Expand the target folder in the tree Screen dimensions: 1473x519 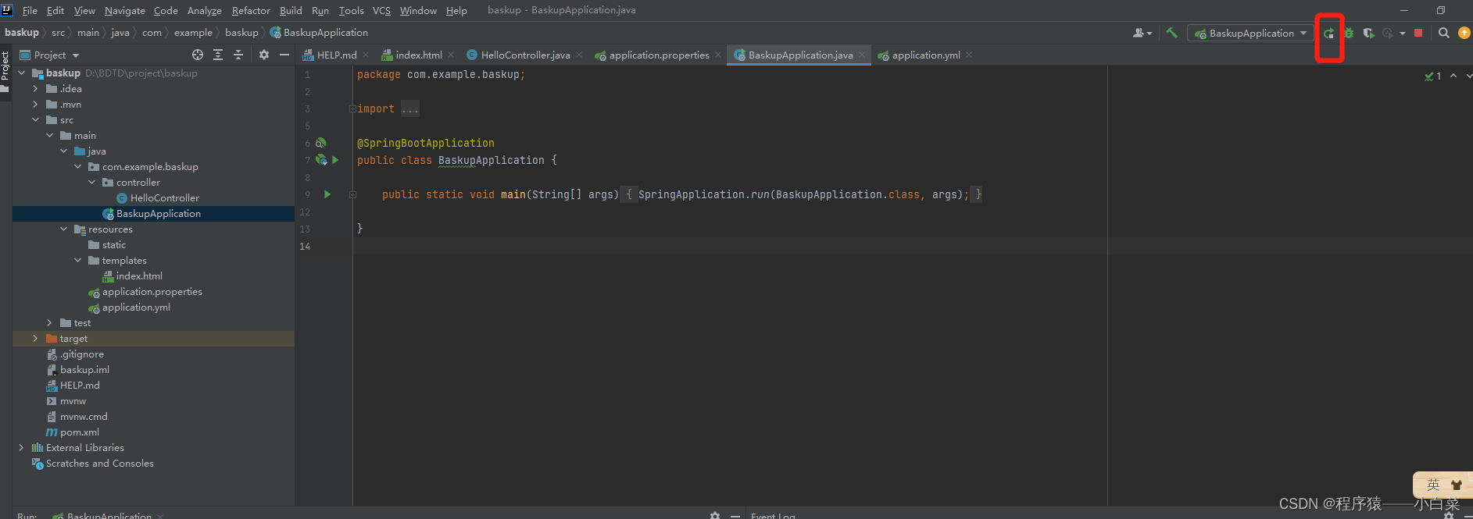point(35,339)
